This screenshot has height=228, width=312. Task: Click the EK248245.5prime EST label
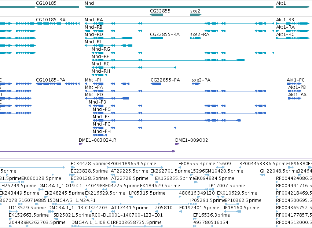[x=64, y=193]
